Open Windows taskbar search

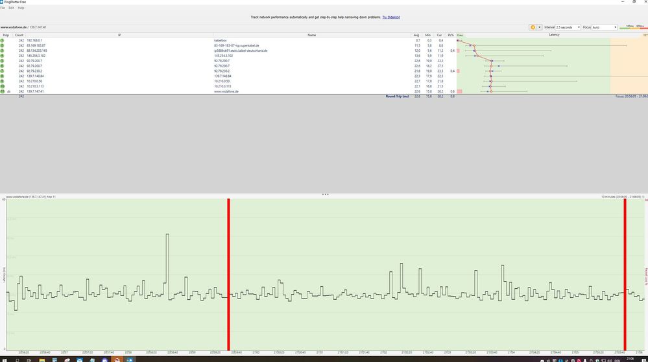18,360
